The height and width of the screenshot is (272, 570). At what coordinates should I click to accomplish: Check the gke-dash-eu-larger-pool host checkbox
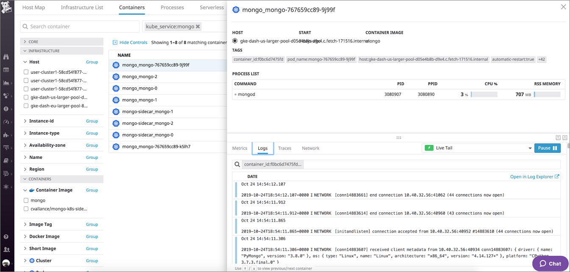pyautogui.click(x=26, y=106)
